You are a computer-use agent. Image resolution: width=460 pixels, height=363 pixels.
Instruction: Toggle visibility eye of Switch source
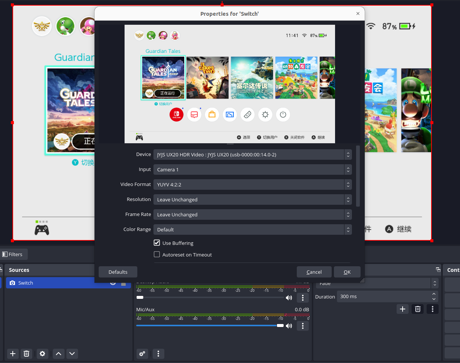coord(113,283)
